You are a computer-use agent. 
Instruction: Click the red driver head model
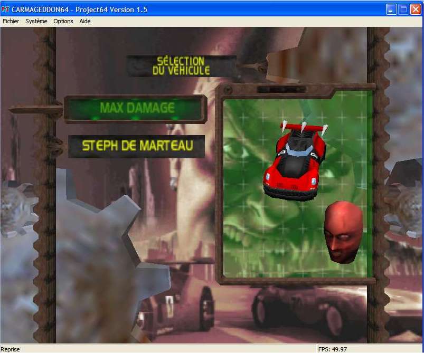(x=344, y=232)
